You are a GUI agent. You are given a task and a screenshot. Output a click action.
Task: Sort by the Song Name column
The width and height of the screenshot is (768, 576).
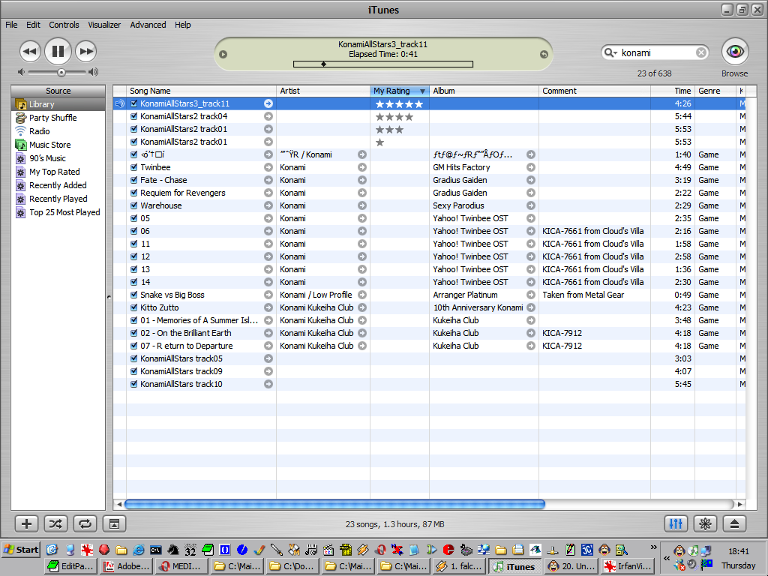[x=201, y=91]
